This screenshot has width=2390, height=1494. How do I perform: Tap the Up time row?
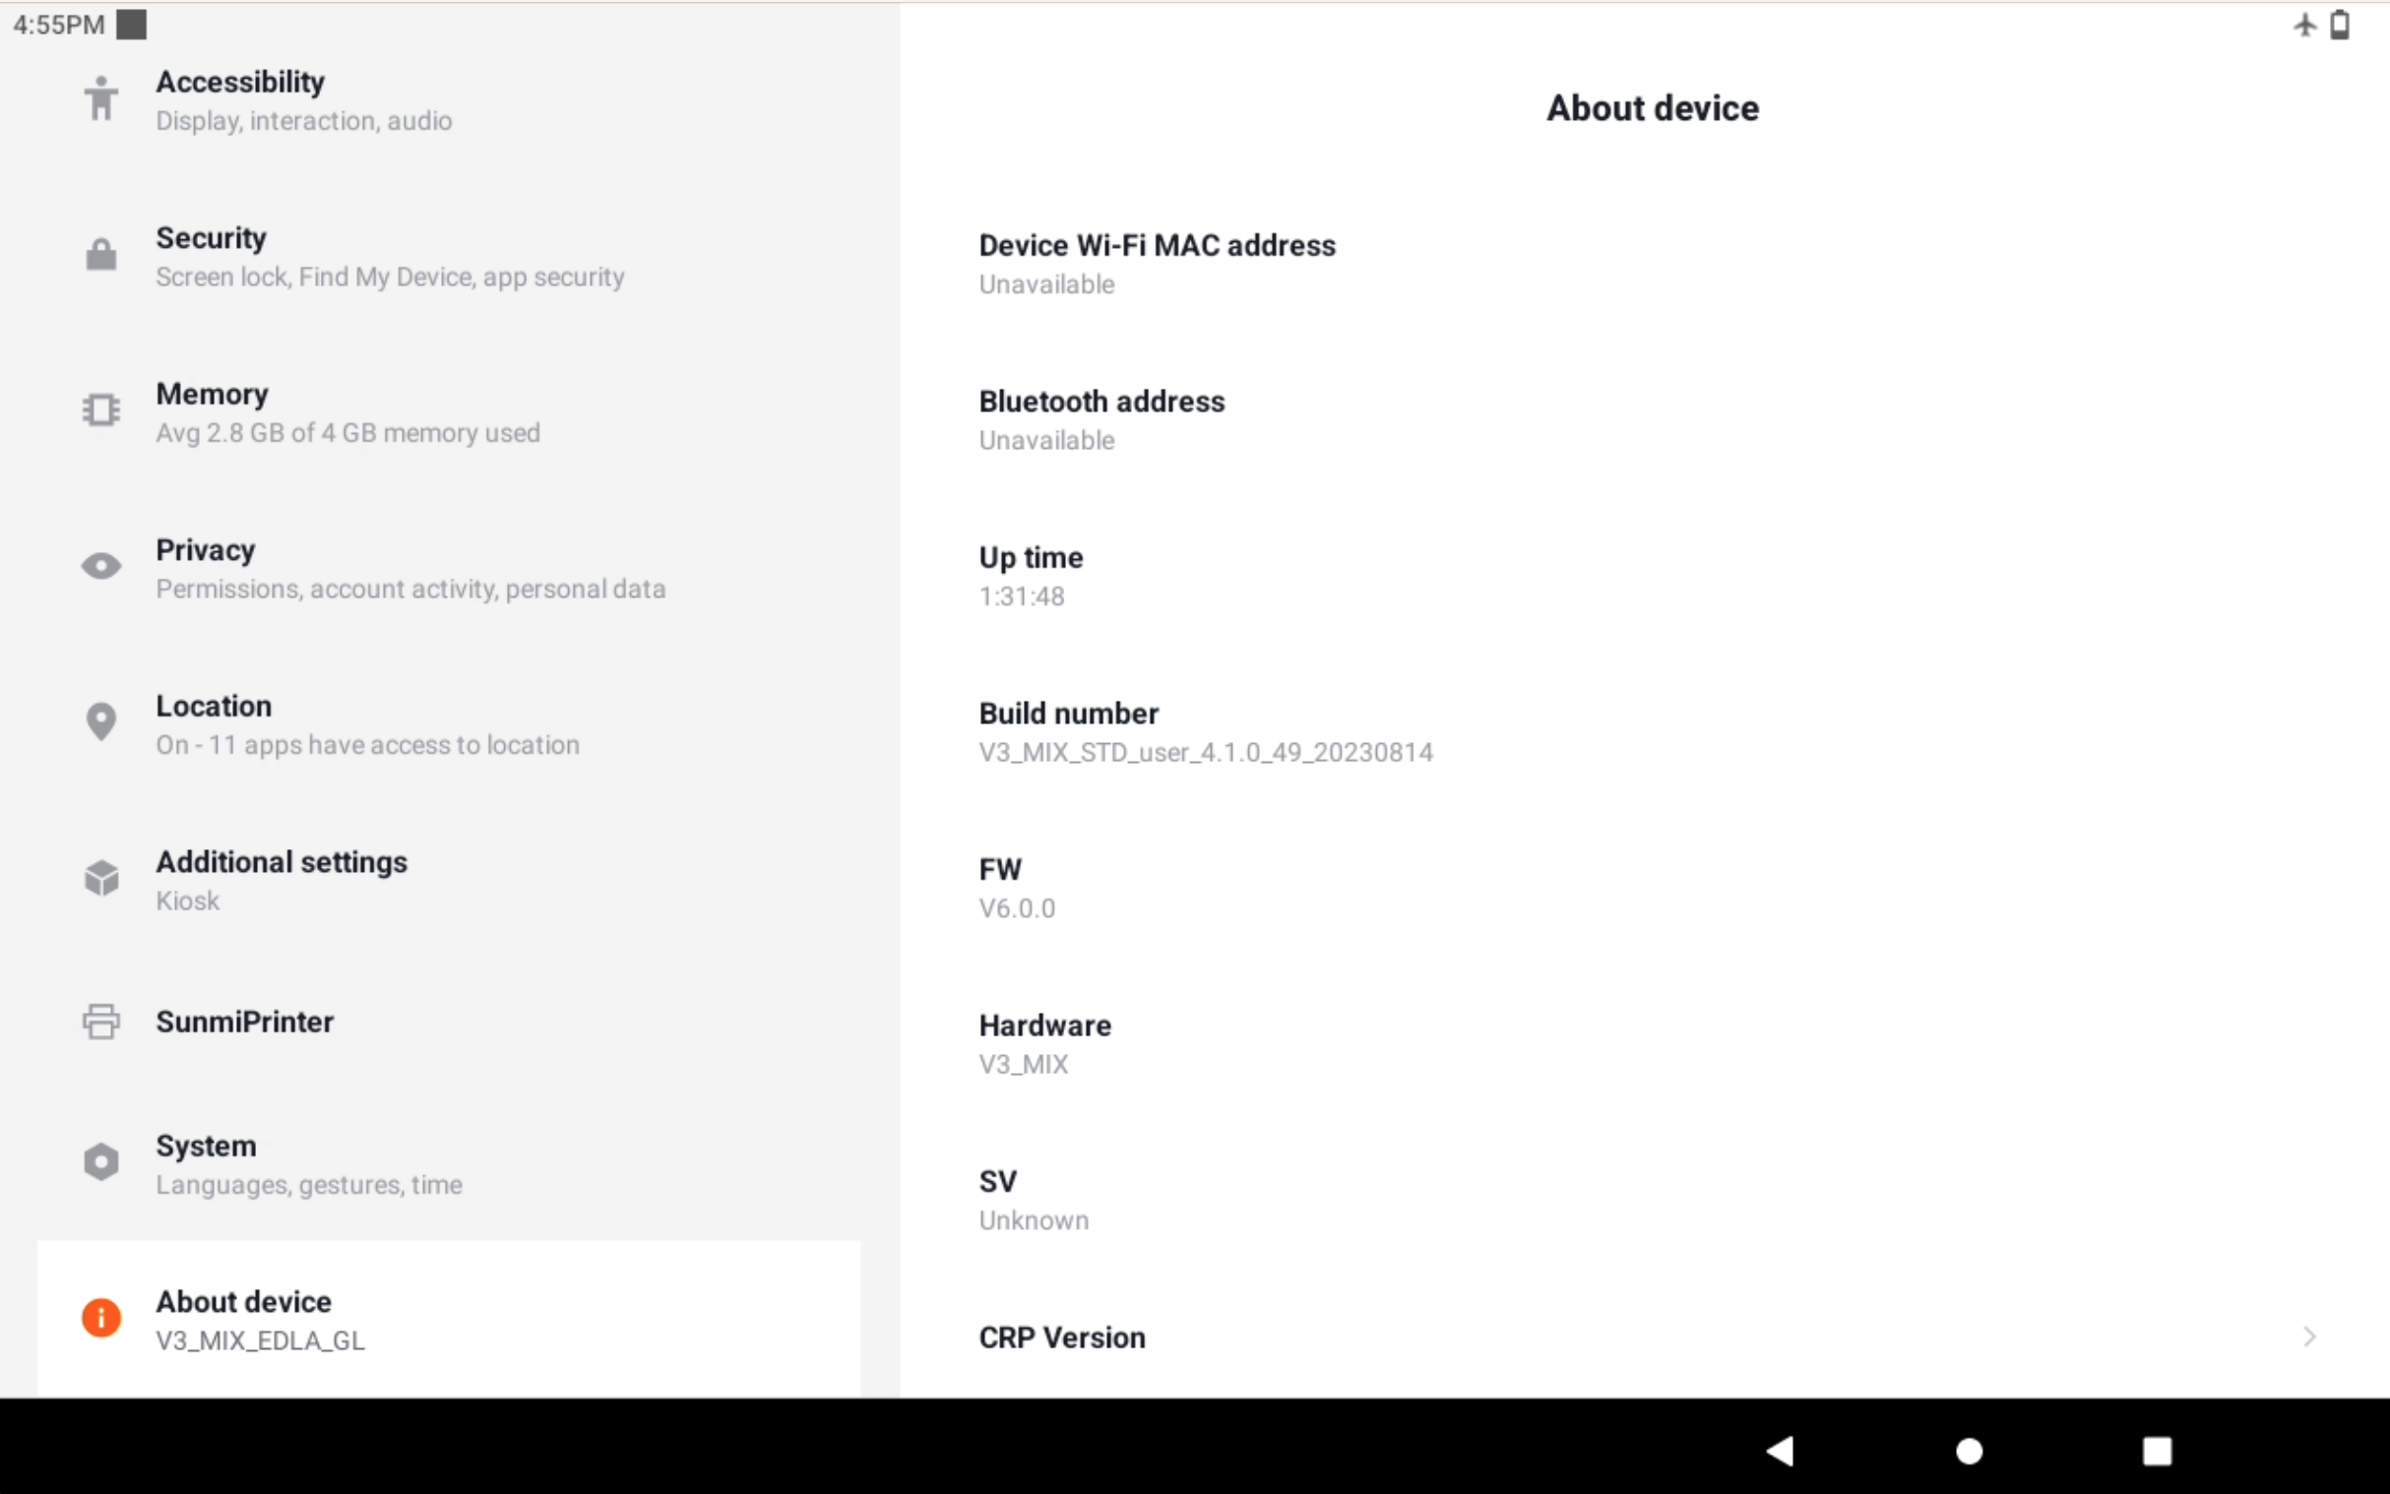(x=1031, y=576)
